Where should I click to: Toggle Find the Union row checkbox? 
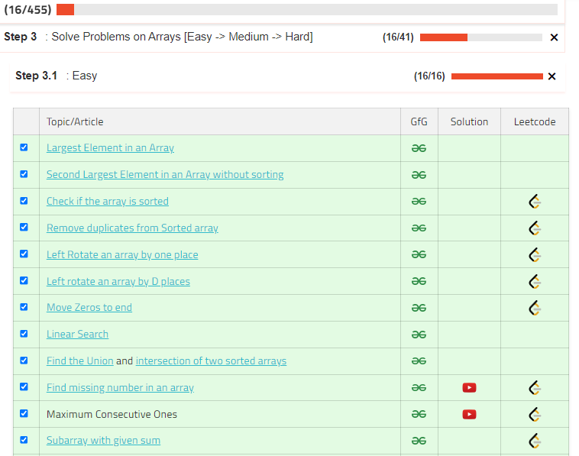(x=24, y=361)
